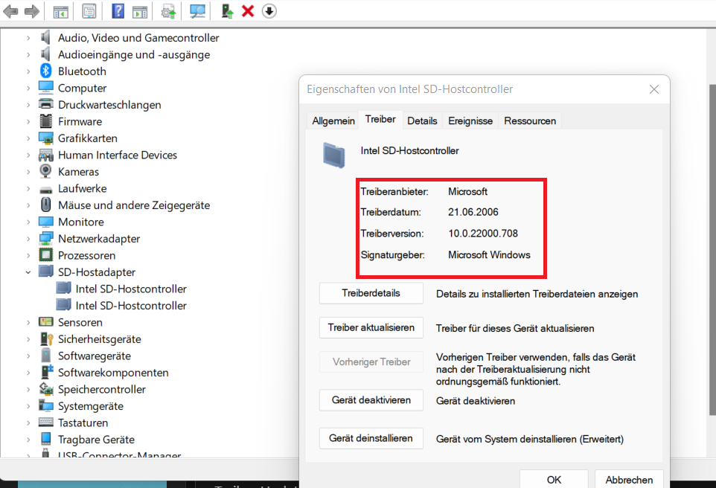Select the Sensoren category icon
This screenshot has height=488, width=716.
[45, 322]
